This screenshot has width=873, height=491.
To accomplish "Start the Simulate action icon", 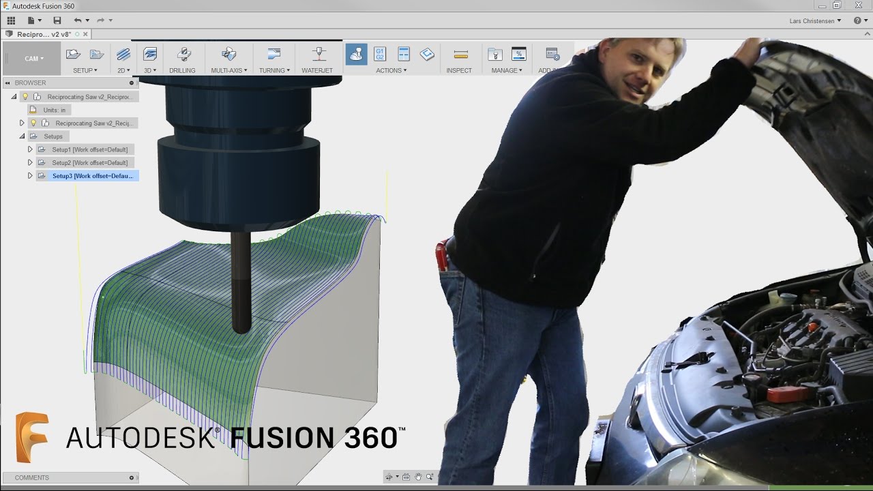I will (x=356, y=54).
